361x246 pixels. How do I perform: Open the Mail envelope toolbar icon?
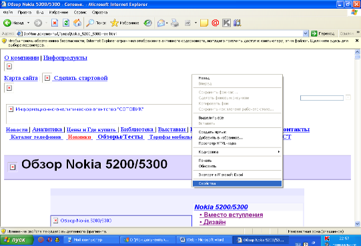[161, 23]
